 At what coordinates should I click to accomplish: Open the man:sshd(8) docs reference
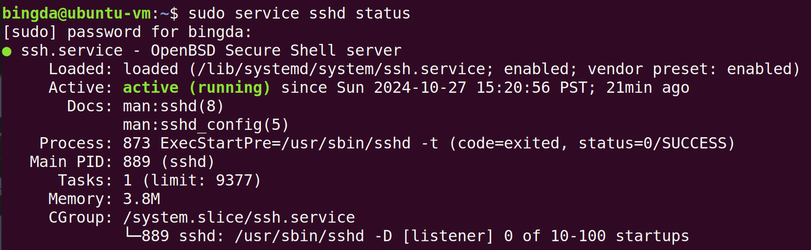coord(173,106)
